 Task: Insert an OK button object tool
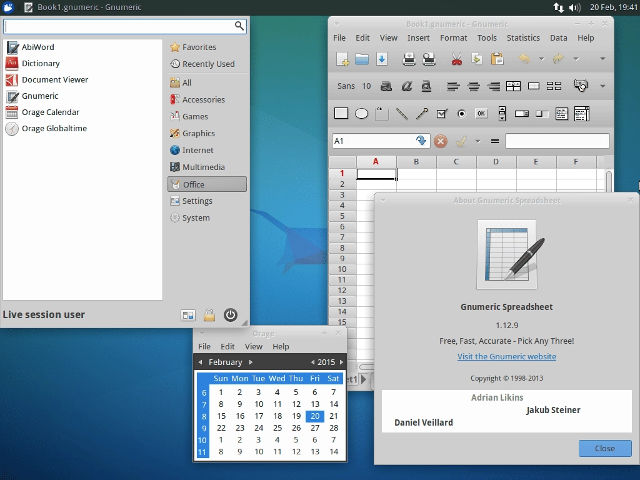click(481, 114)
